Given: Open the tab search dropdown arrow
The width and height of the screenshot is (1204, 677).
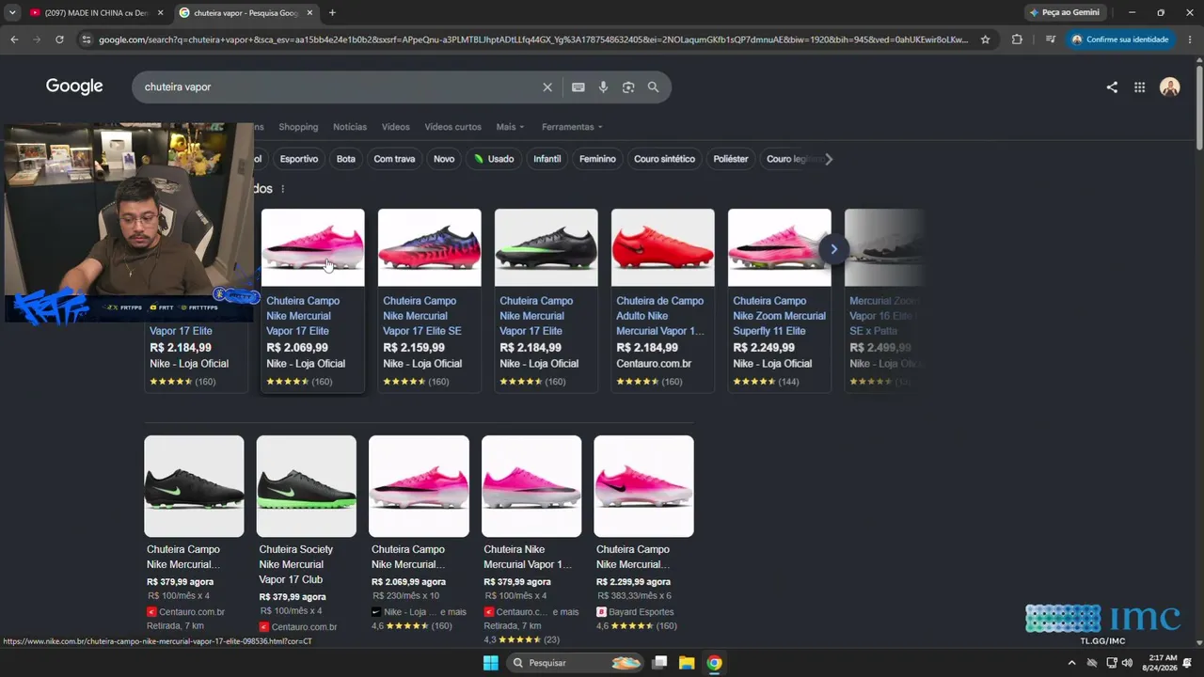Looking at the screenshot, I should pyautogui.click(x=12, y=13).
